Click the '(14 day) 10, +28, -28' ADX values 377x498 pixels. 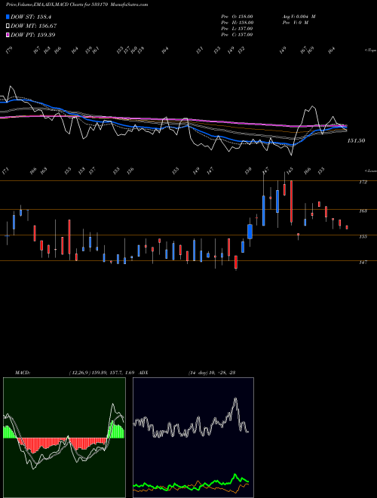[212, 373]
